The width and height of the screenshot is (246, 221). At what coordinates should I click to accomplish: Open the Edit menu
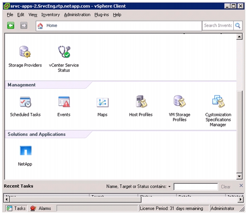(21, 14)
